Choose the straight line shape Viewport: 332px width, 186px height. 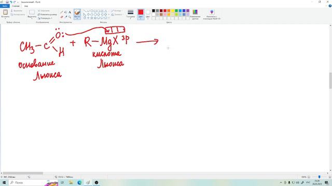(x=85, y=11)
